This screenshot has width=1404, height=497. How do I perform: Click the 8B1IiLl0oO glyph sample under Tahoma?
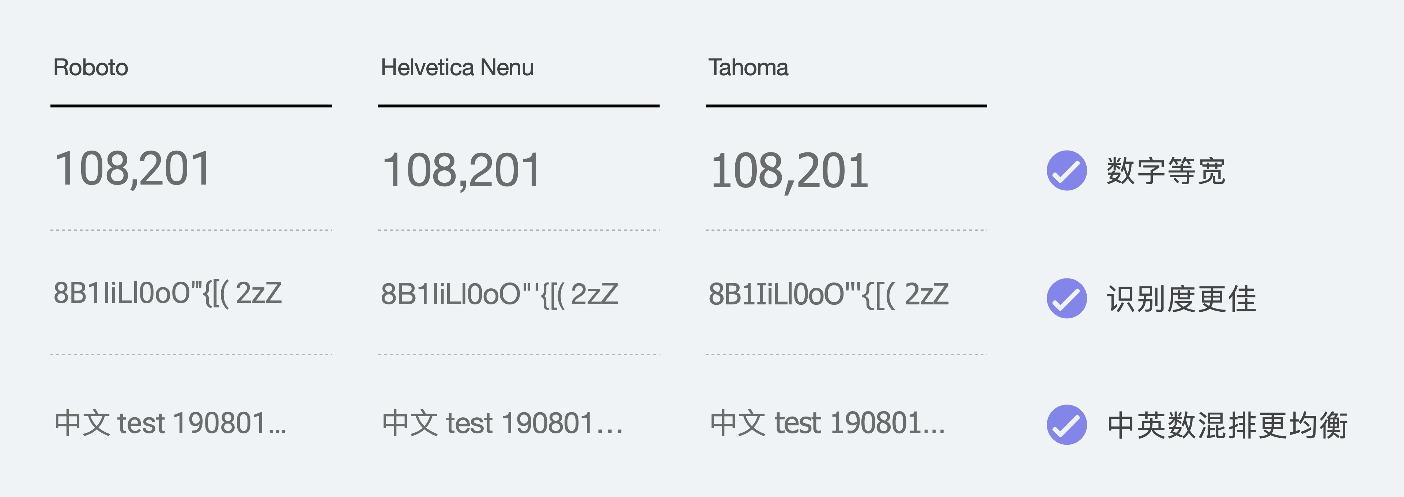pos(829,294)
